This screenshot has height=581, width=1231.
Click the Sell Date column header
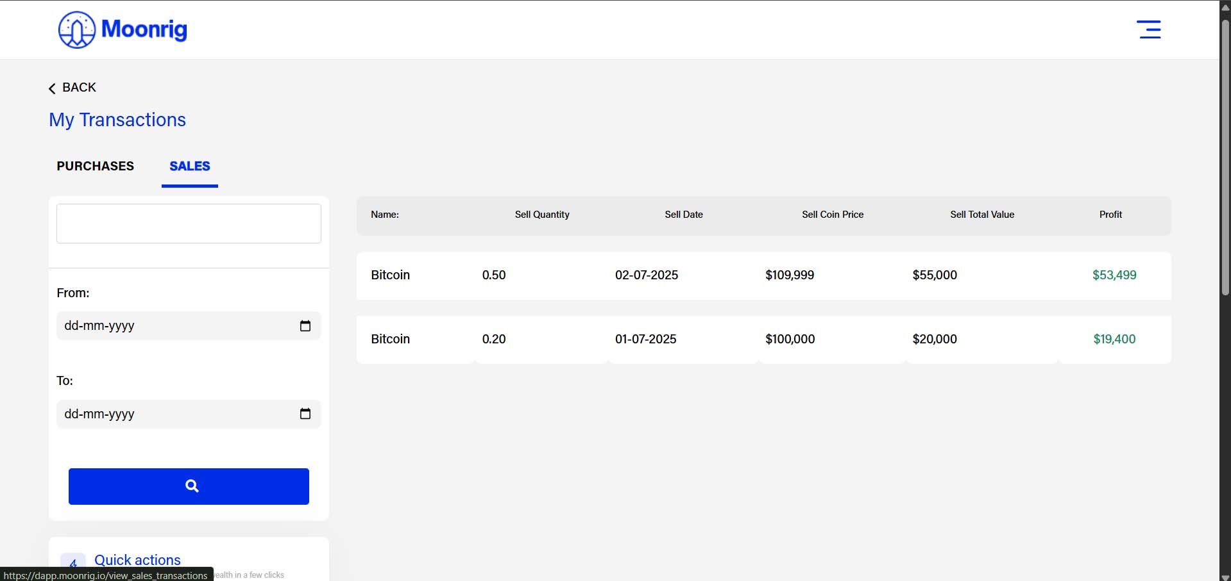tap(684, 215)
